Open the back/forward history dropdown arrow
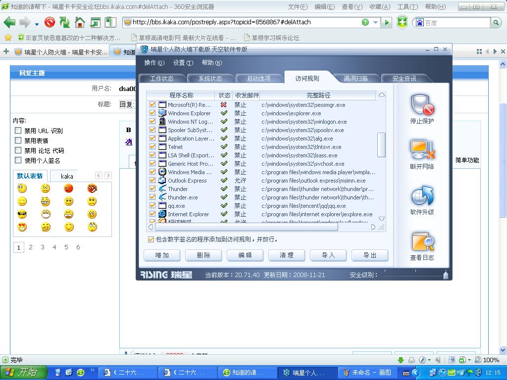 coord(37,24)
